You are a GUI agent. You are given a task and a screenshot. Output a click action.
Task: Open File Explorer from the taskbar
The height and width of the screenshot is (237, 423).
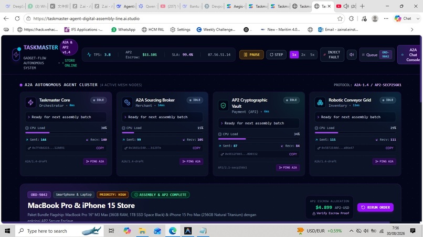pos(142,231)
